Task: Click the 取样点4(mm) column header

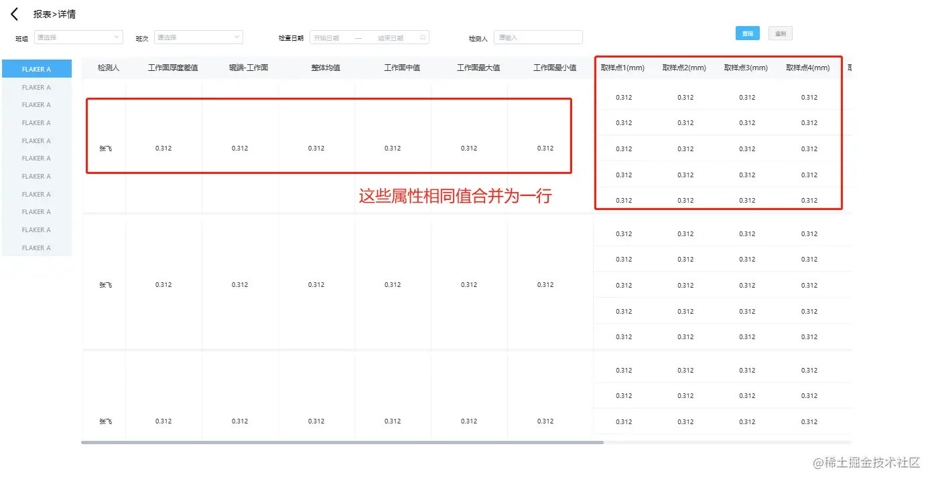Action: [808, 68]
